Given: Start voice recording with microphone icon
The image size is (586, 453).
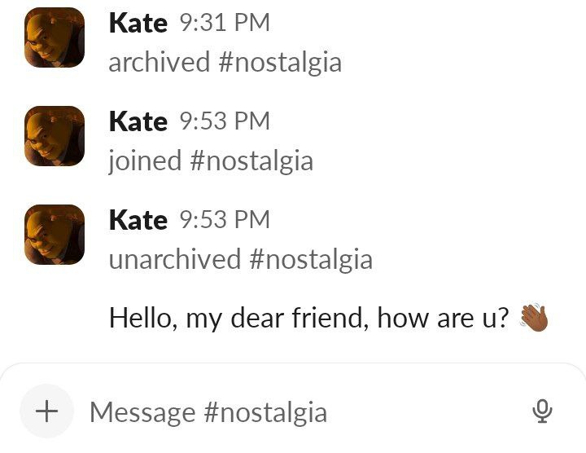Looking at the screenshot, I should [x=542, y=411].
